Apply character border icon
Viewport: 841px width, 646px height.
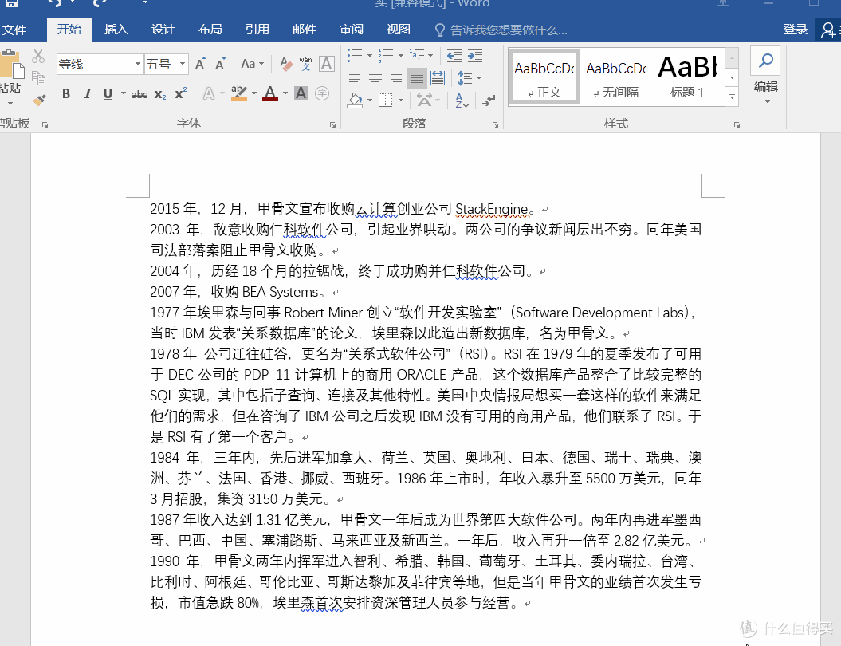(x=326, y=64)
